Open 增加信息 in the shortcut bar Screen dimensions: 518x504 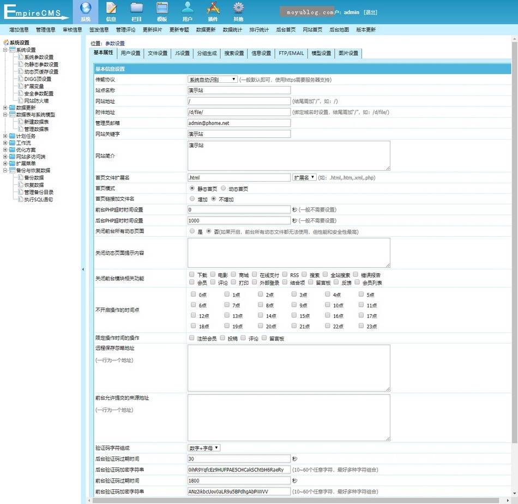[19, 30]
